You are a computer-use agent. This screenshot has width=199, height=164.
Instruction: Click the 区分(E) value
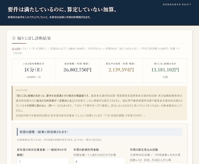pyautogui.click(x=34, y=70)
